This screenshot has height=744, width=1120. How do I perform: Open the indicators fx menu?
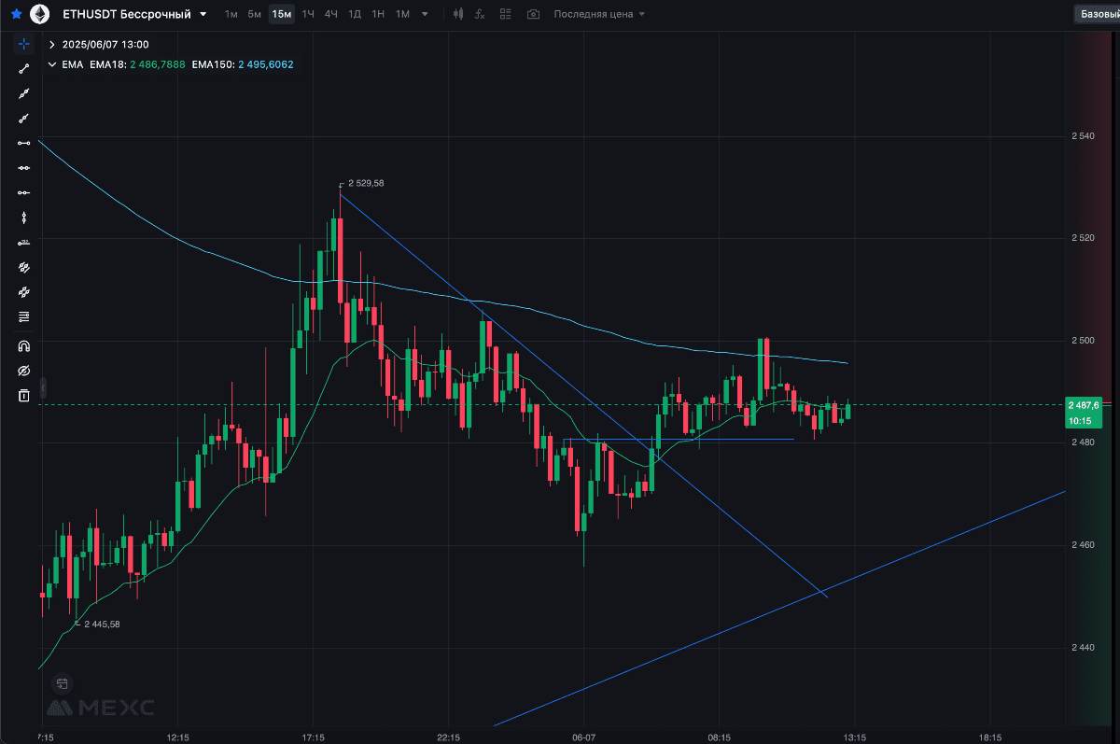480,14
